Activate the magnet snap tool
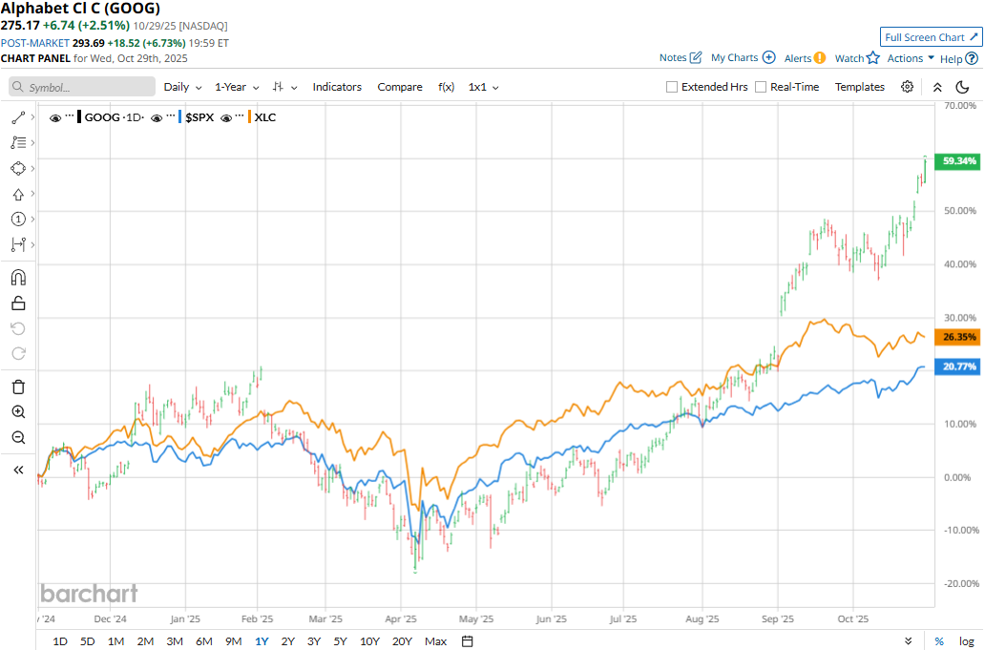Viewport: 985px width, 650px height. coord(18,278)
